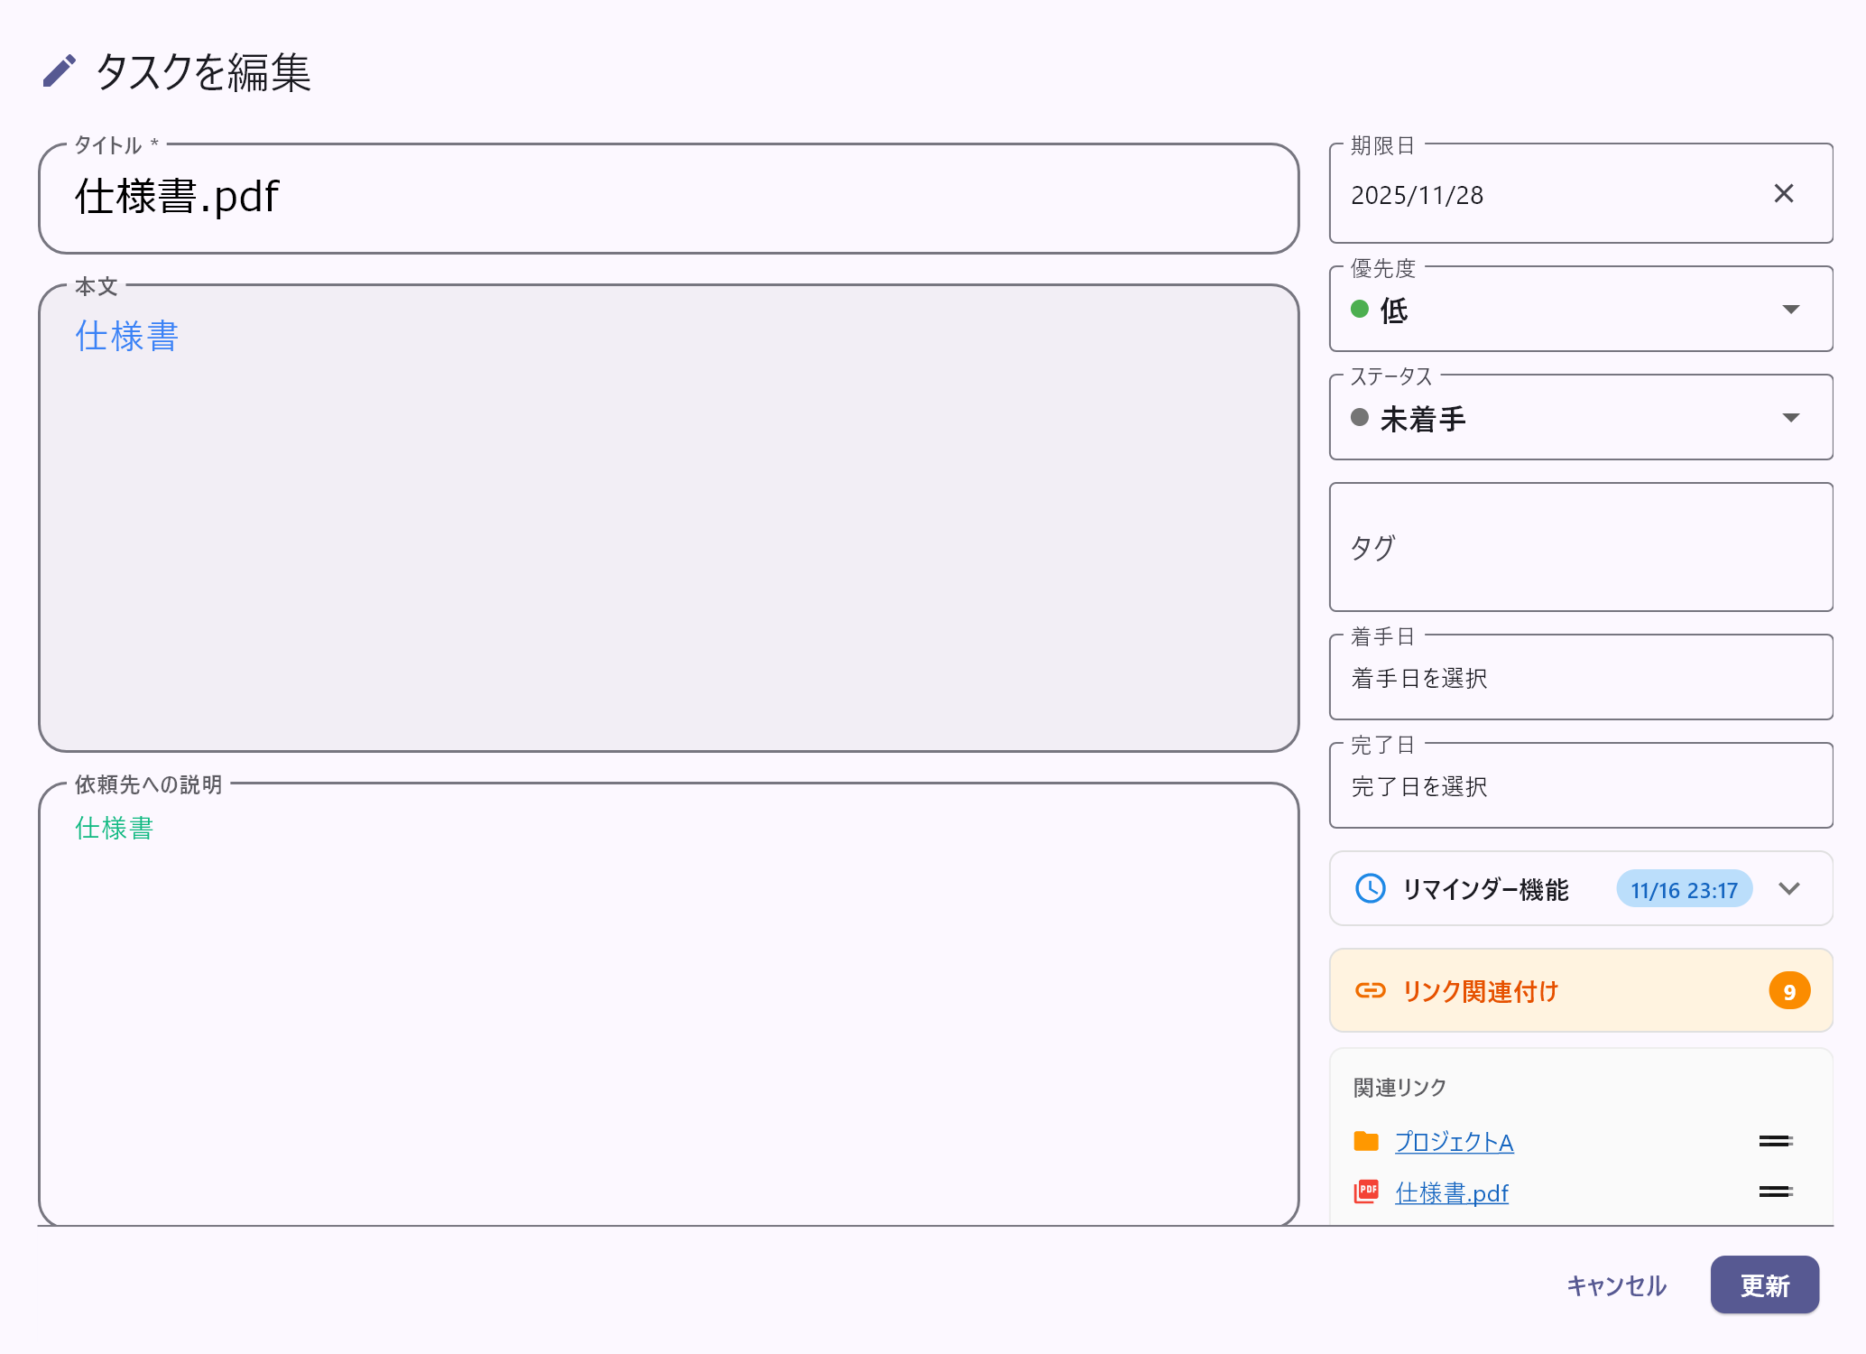
Task: Click the link icon in リンク関連付け
Action: (1371, 990)
